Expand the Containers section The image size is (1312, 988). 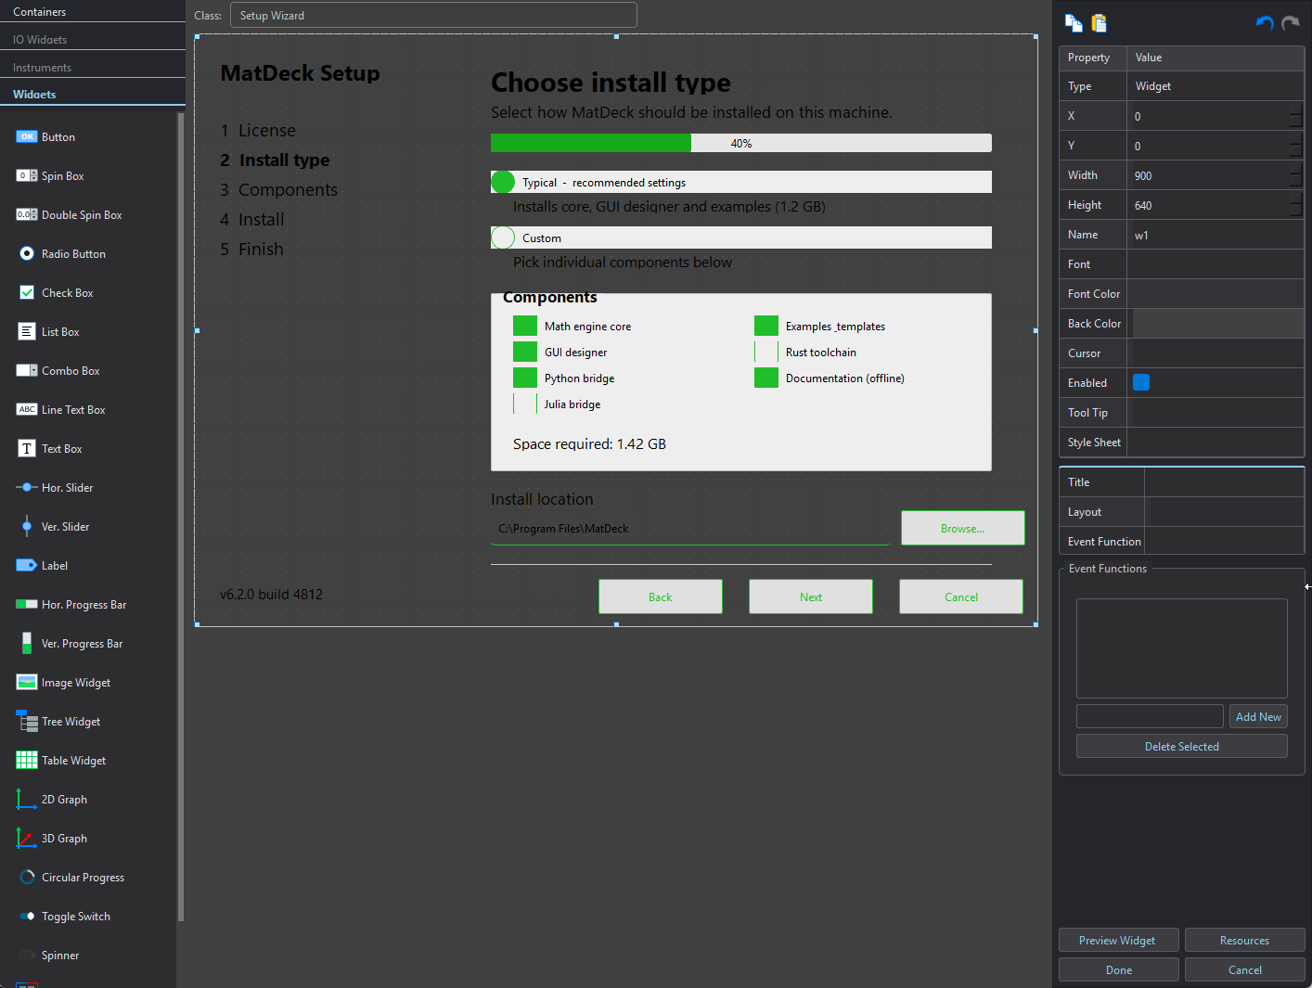pos(93,11)
